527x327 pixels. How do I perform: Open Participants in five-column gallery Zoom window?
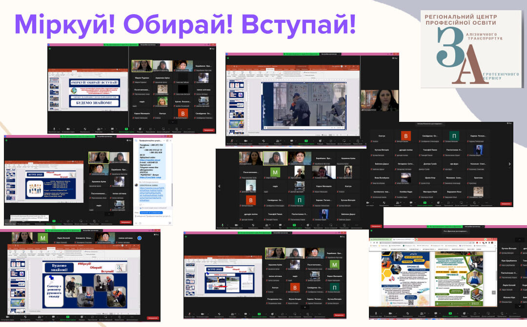(267, 225)
